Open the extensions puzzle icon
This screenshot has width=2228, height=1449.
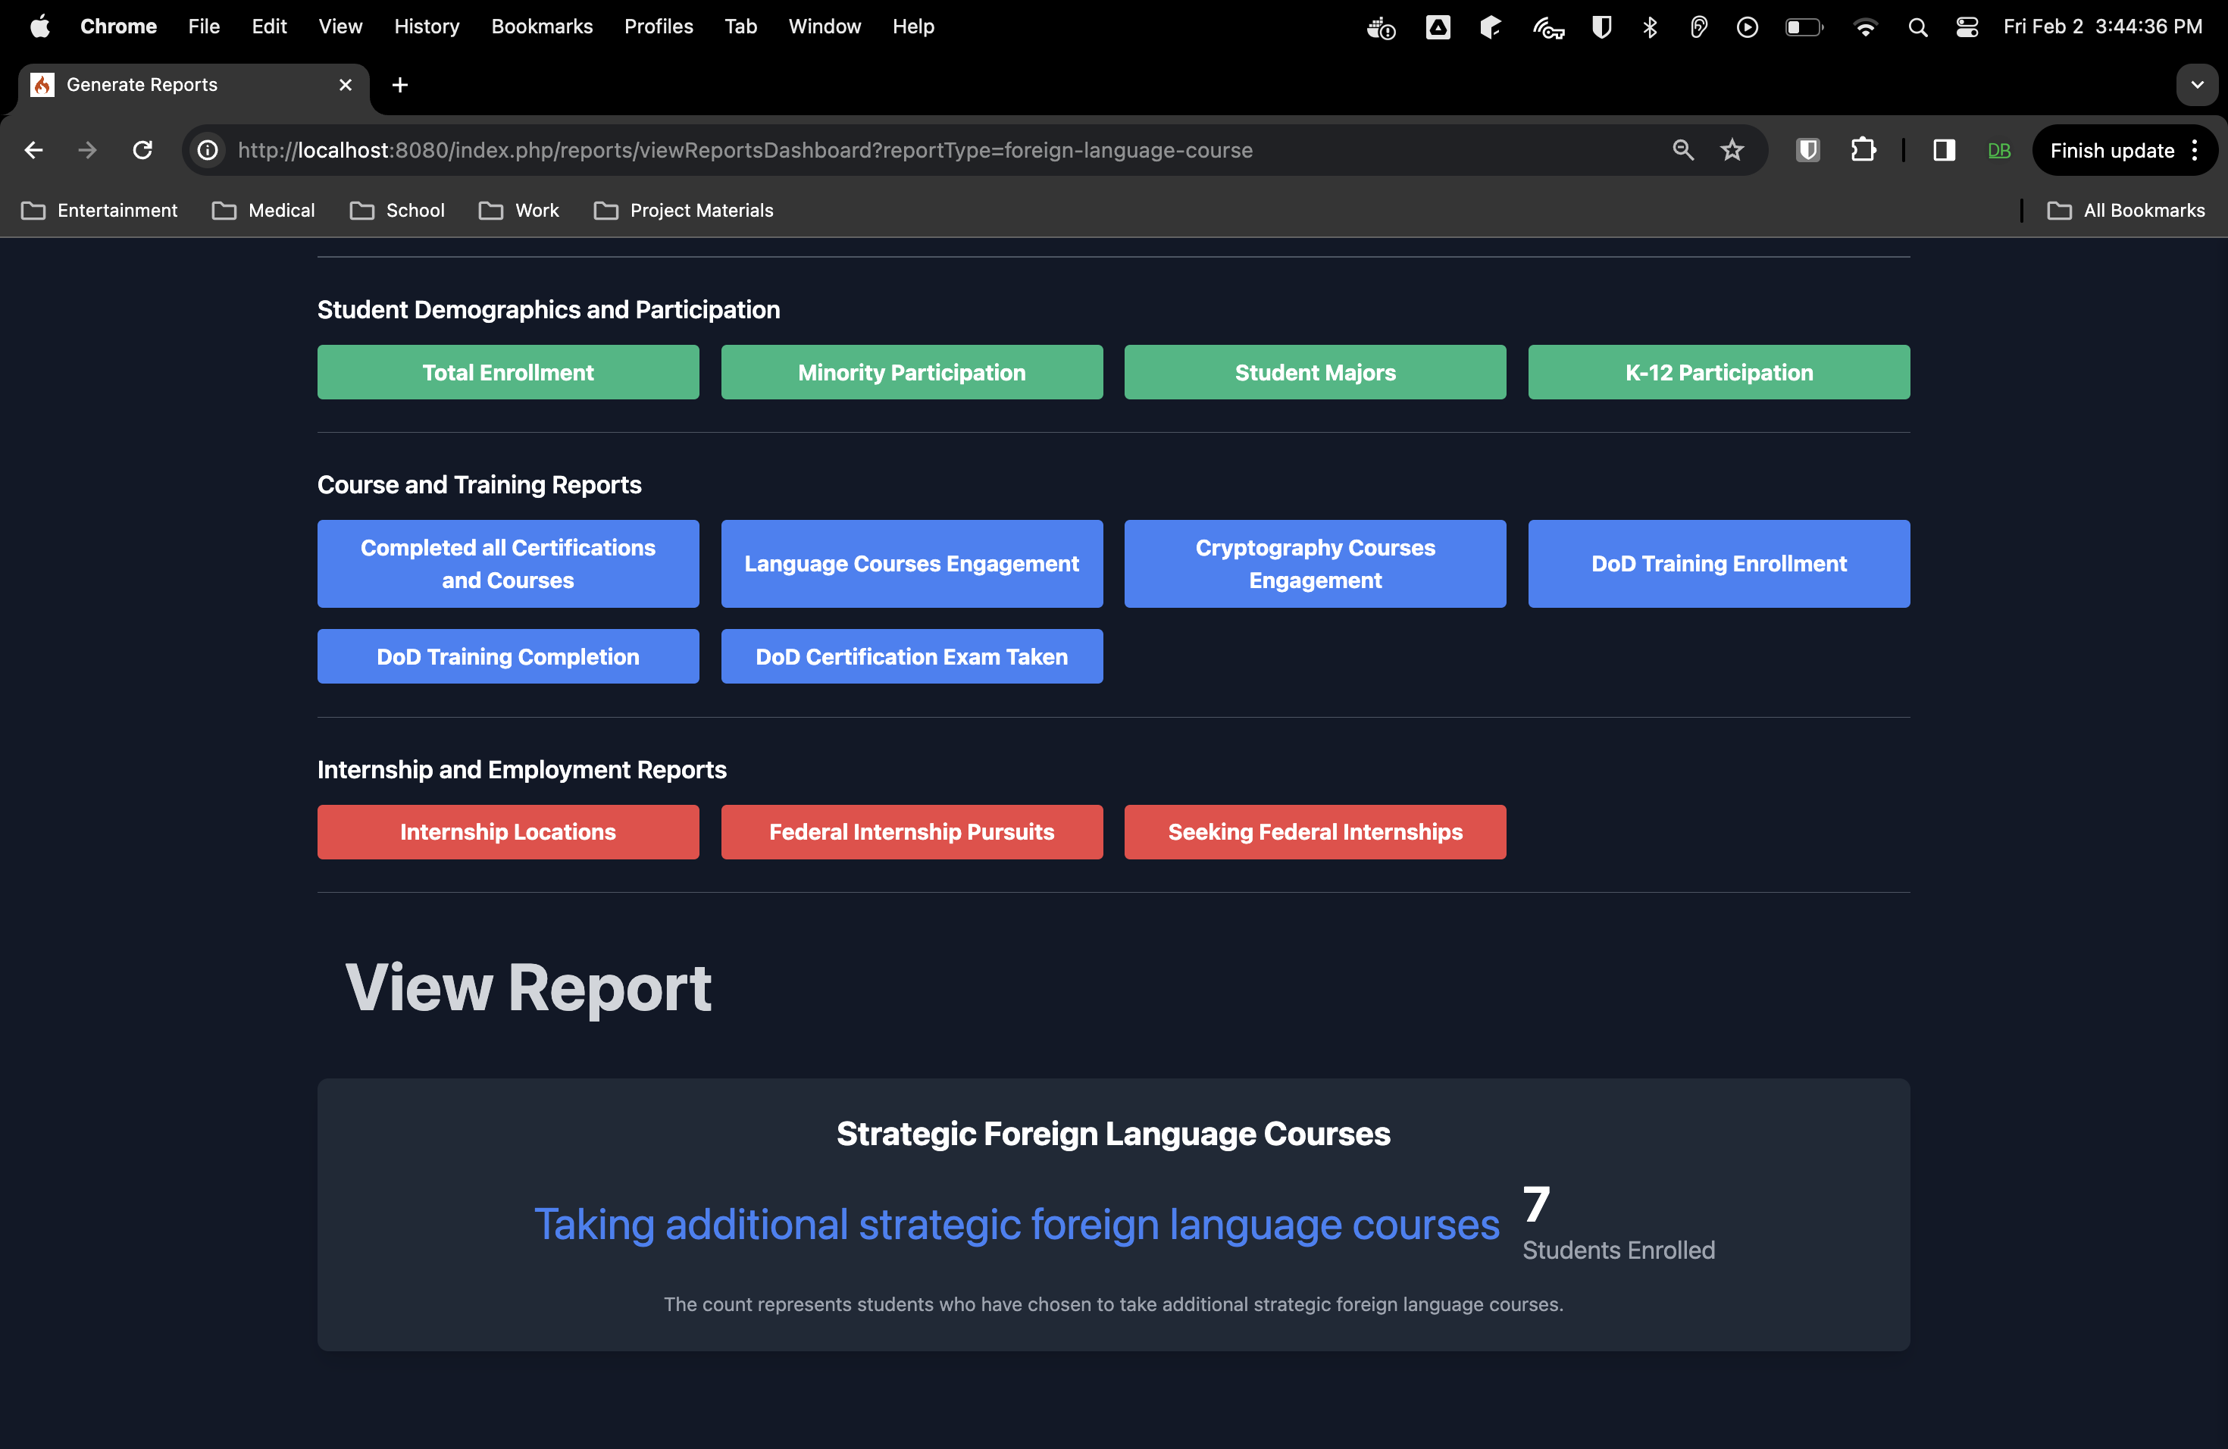click(1863, 150)
